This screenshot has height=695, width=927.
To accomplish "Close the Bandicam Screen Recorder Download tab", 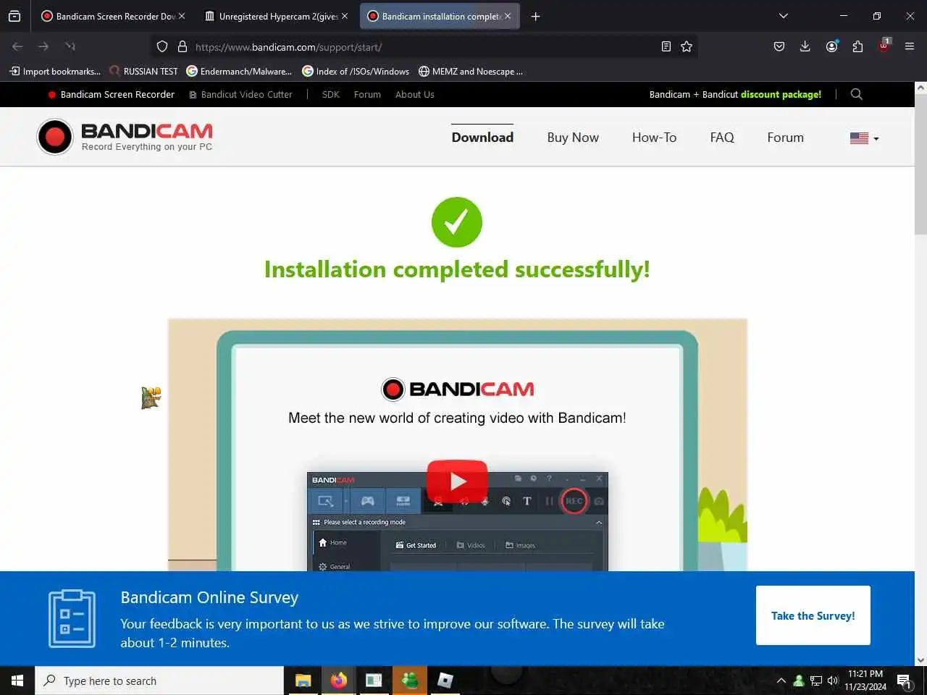I will [182, 16].
